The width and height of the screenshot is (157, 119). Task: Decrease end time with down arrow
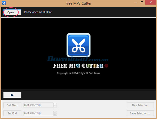[55, 114]
